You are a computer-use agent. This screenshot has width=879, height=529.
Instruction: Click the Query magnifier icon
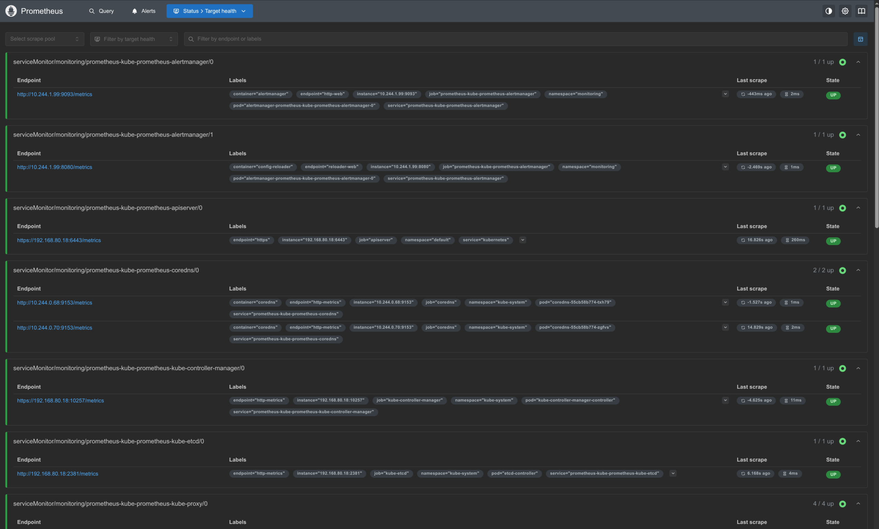92,11
